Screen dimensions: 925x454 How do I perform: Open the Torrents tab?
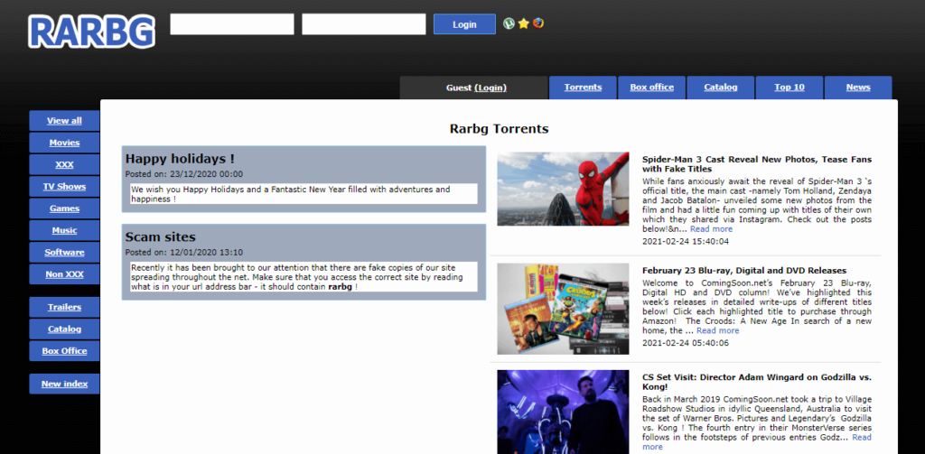pyautogui.click(x=583, y=88)
